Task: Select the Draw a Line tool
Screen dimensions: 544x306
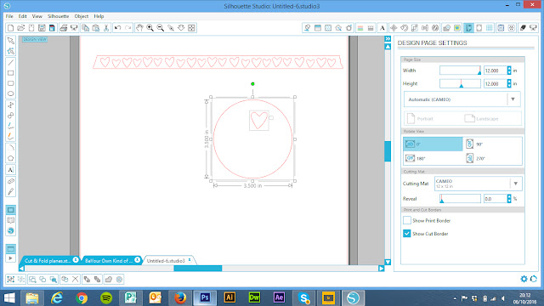Action: (11, 62)
